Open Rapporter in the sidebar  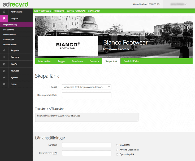15,50
